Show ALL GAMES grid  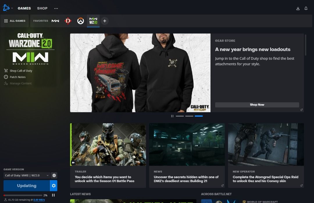pyautogui.click(x=15, y=21)
